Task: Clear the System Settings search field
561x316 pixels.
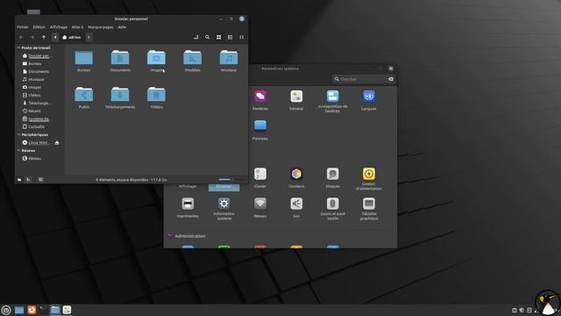Action: tap(391, 79)
